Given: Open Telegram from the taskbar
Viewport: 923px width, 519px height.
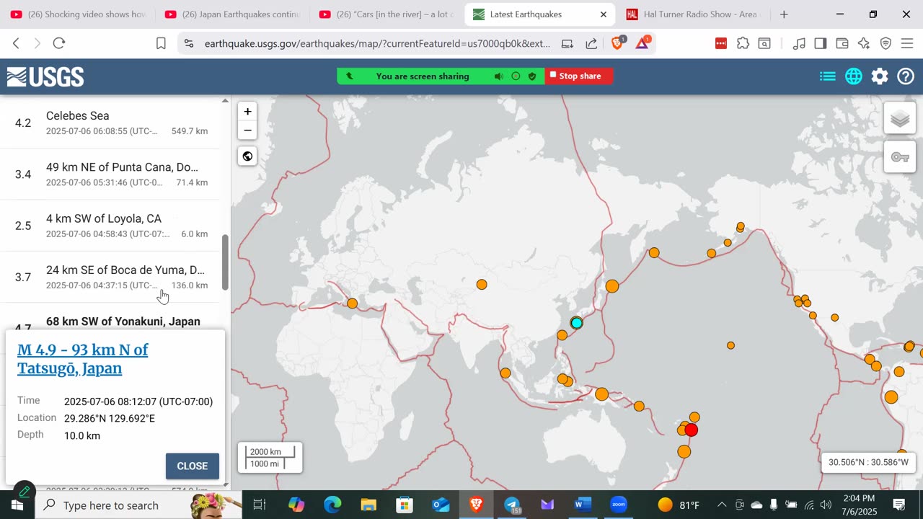Looking at the screenshot, I should coord(512,505).
